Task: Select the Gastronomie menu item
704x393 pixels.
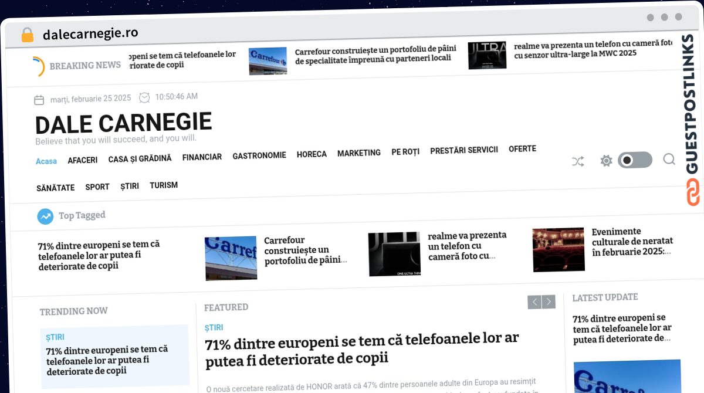Action: pos(259,155)
